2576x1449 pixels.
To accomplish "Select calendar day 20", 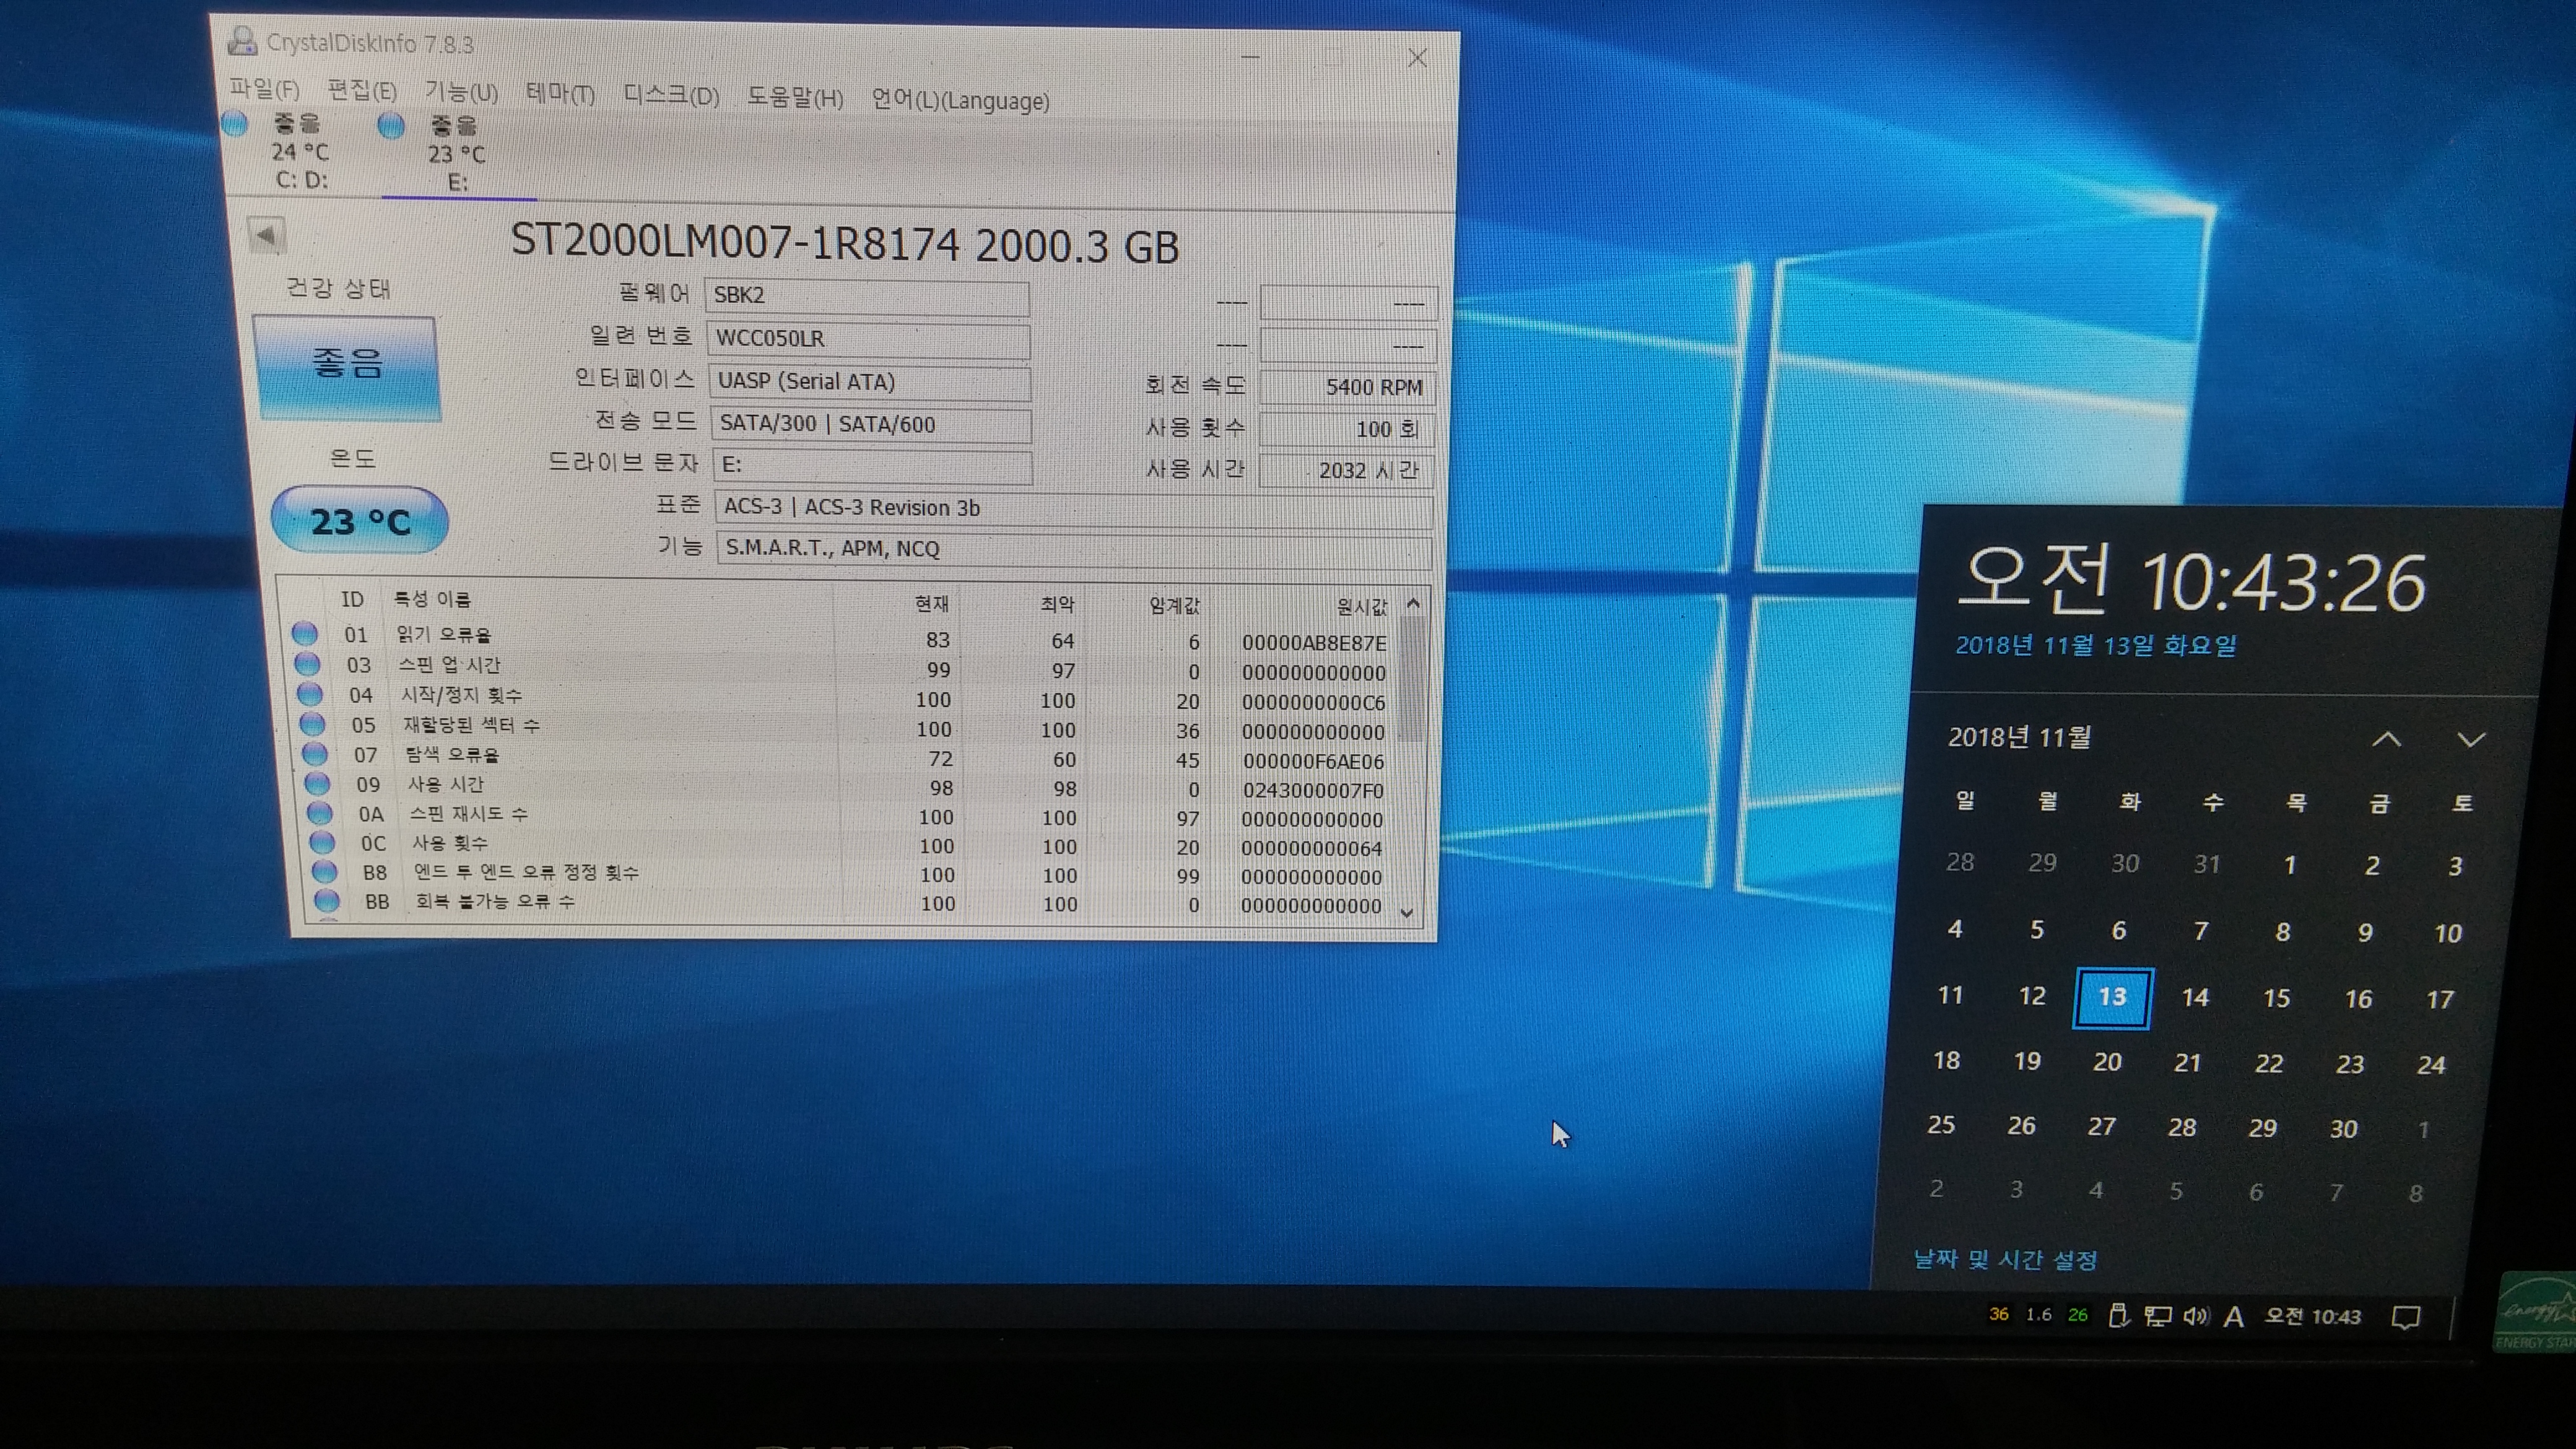I will 2107,1062.
